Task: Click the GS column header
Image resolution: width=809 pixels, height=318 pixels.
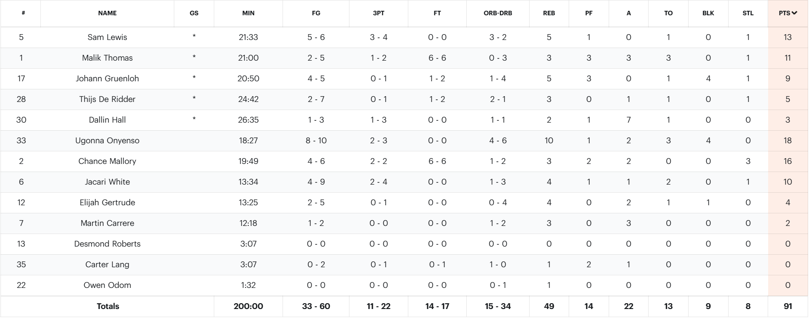Action: coord(194,13)
